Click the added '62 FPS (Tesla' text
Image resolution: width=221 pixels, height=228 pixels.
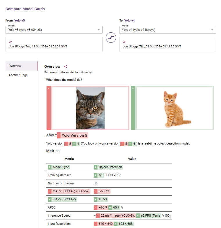149,216
